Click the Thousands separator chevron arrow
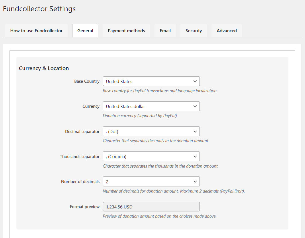 click(195, 156)
